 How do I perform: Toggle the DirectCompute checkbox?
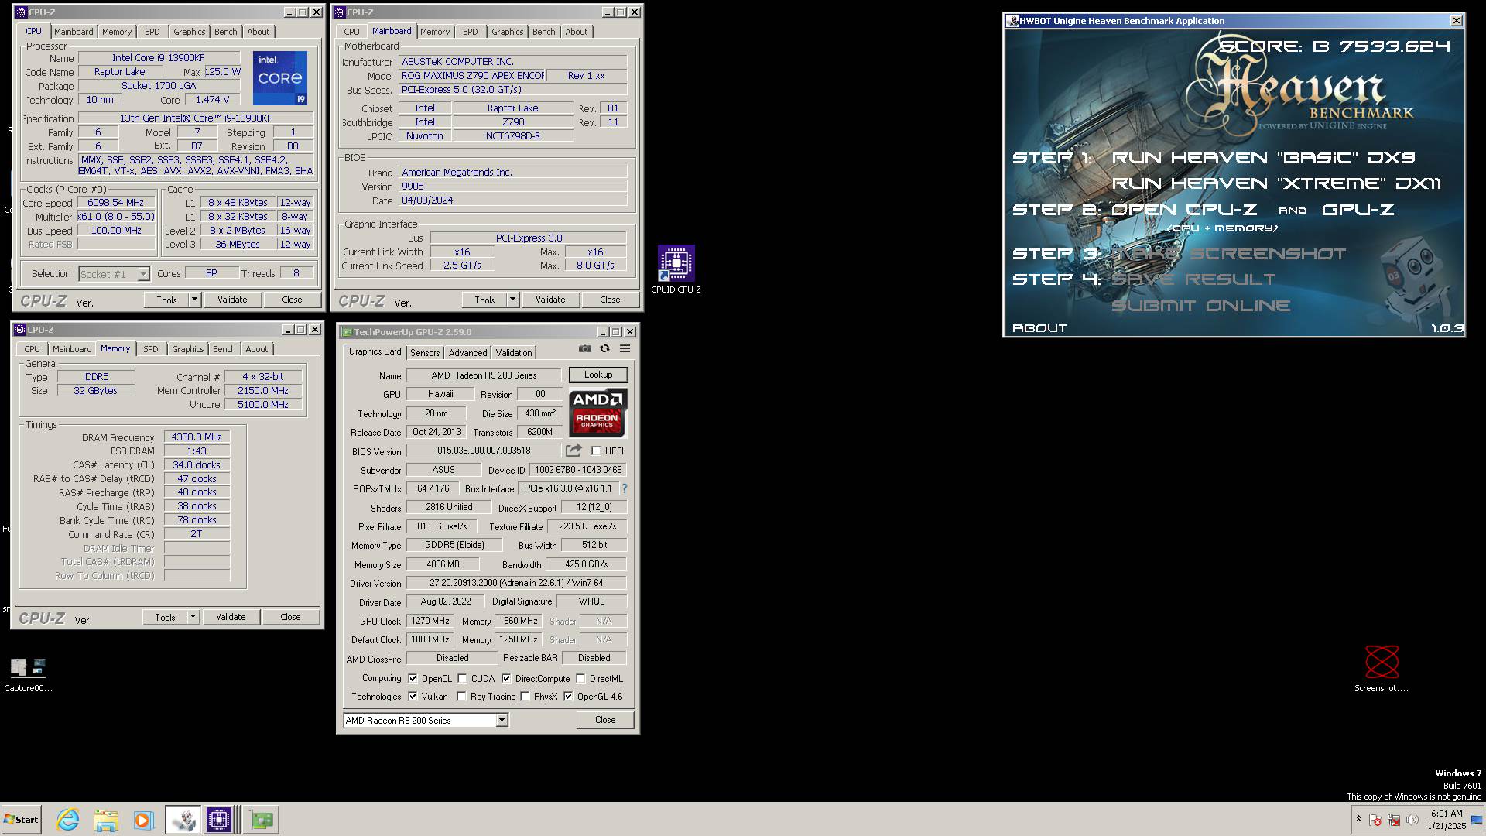[x=506, y=678]
